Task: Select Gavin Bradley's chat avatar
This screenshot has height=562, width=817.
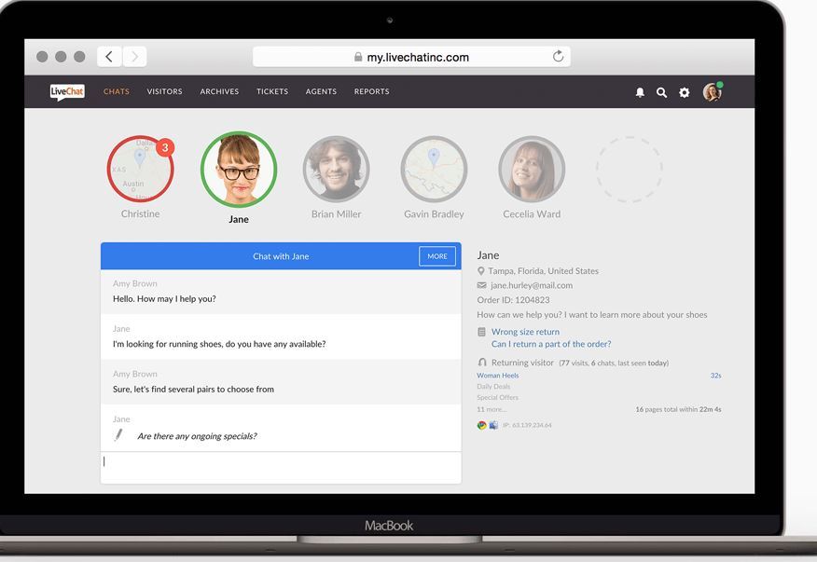Action: point(434,169)
